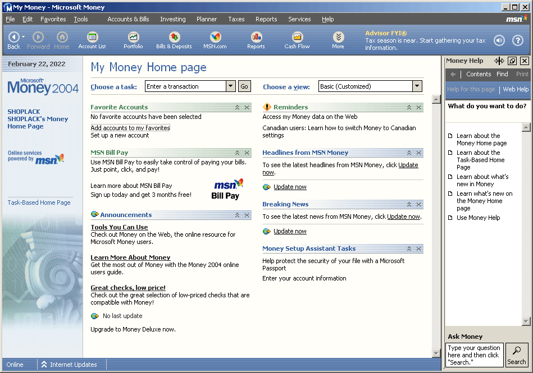
Task: Collapse the Reminders section
Action: click(409, 107)
